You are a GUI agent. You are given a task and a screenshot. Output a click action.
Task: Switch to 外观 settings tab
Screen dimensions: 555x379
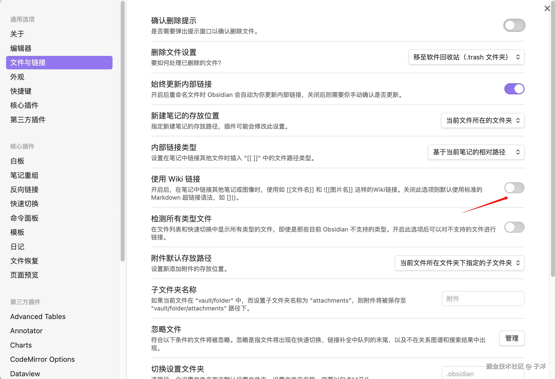17,77
